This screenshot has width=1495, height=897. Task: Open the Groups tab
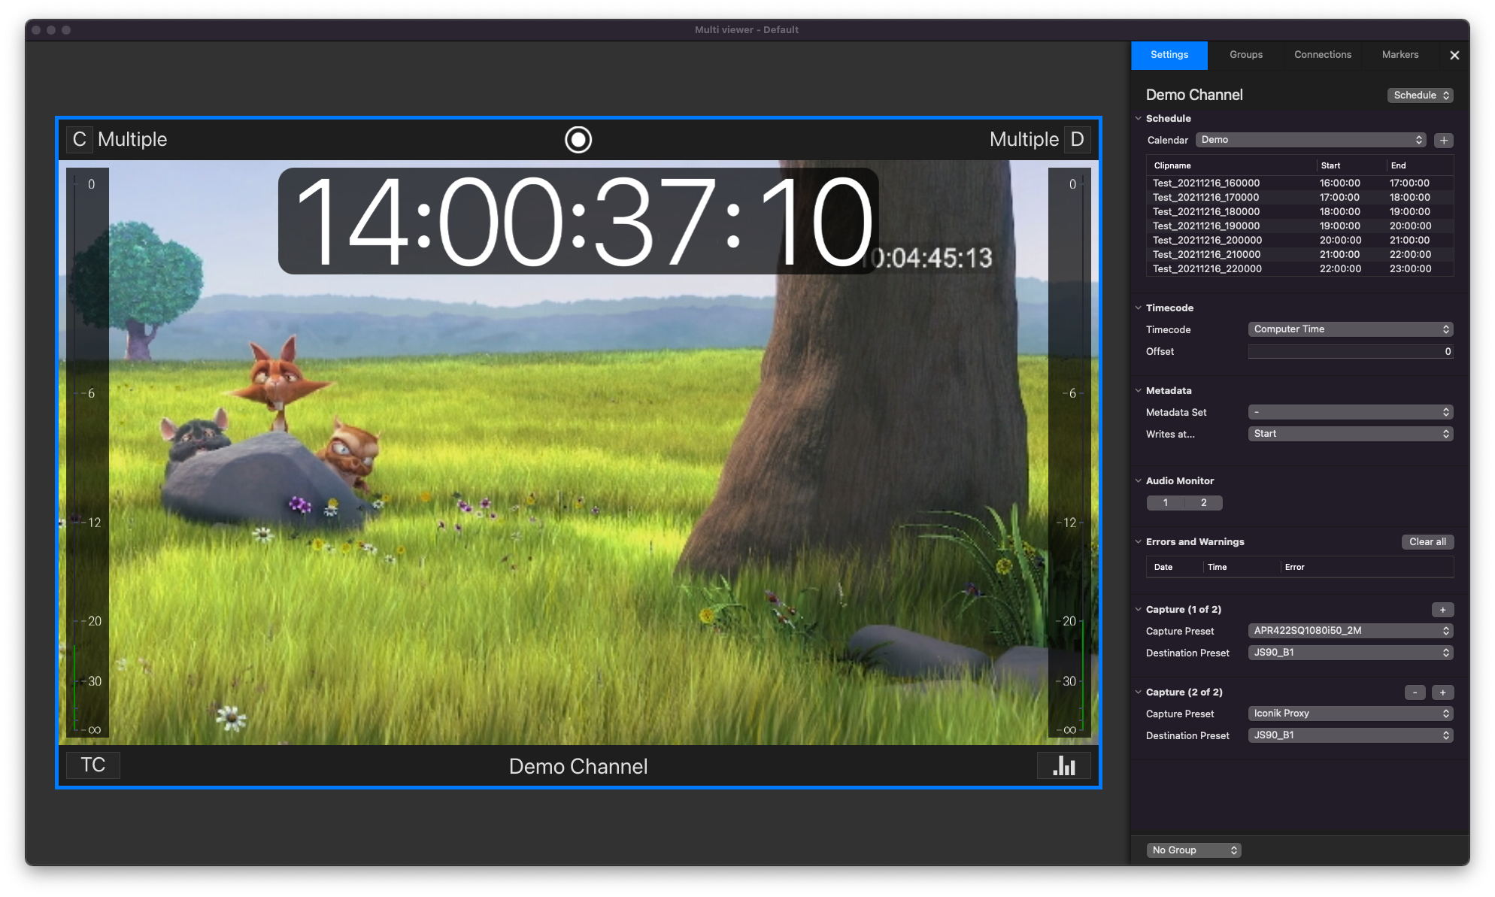coord(1246,55)
